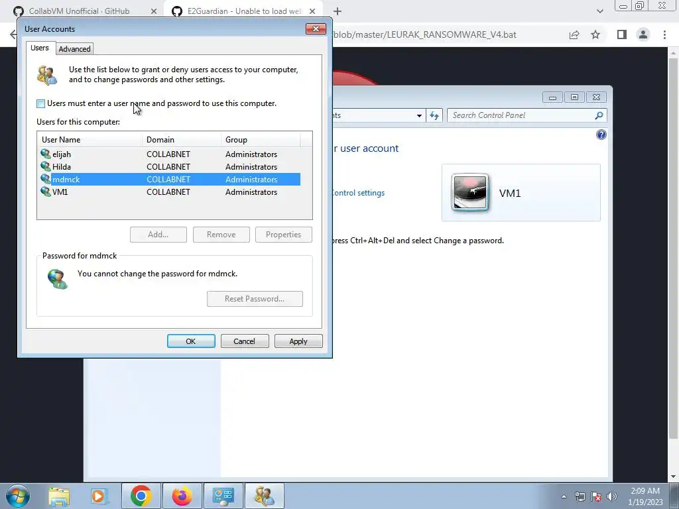Open Control Panel help icon

coord(601,135)
